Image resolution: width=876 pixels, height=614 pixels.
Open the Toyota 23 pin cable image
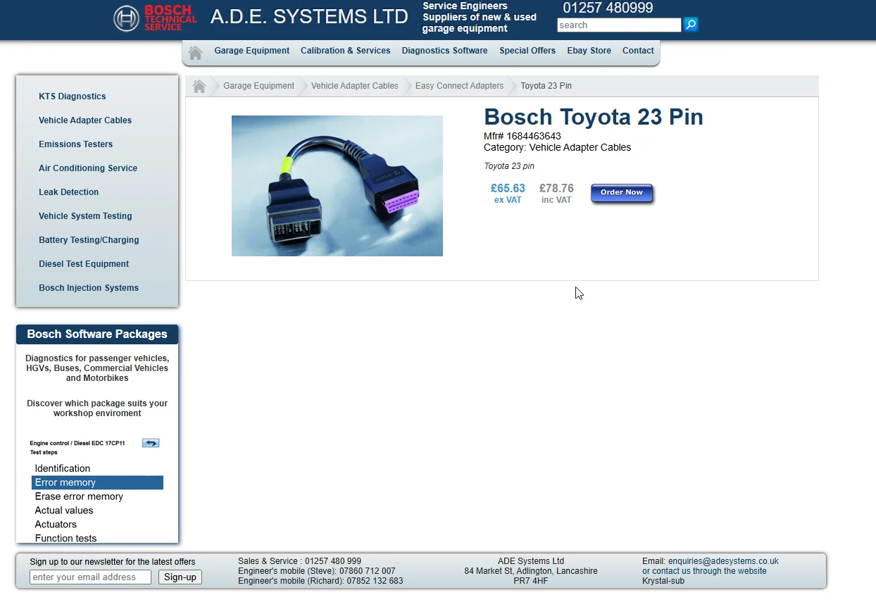pyautogui.click(x=337, y=186)
